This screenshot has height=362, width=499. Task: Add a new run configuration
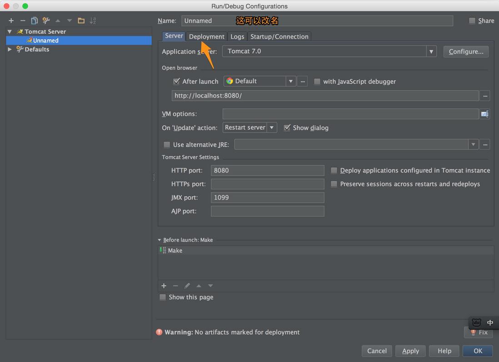(x=11, y=21)
